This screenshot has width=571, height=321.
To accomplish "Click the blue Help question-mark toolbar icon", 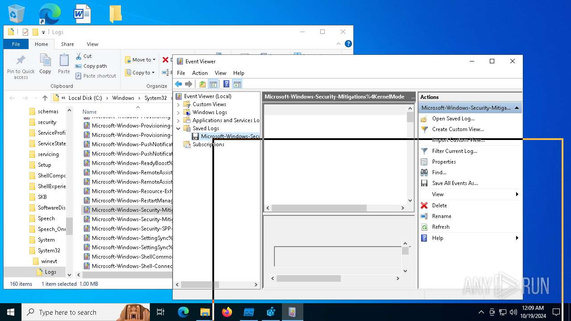I will click(x=226, y=84).
